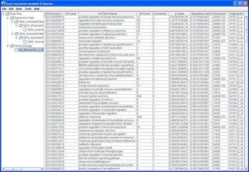Select row 'regulation of receptor activity'
The height and width of the screenshot is (172, 249).
point(145,148)
